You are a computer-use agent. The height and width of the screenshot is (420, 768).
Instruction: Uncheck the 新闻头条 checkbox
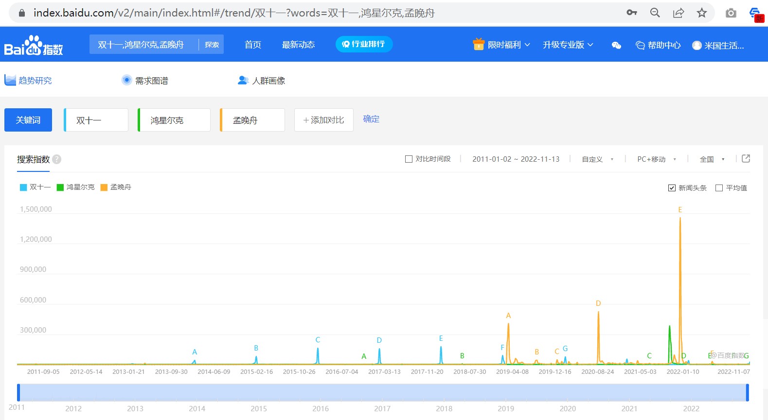click(x=672, y=188)
